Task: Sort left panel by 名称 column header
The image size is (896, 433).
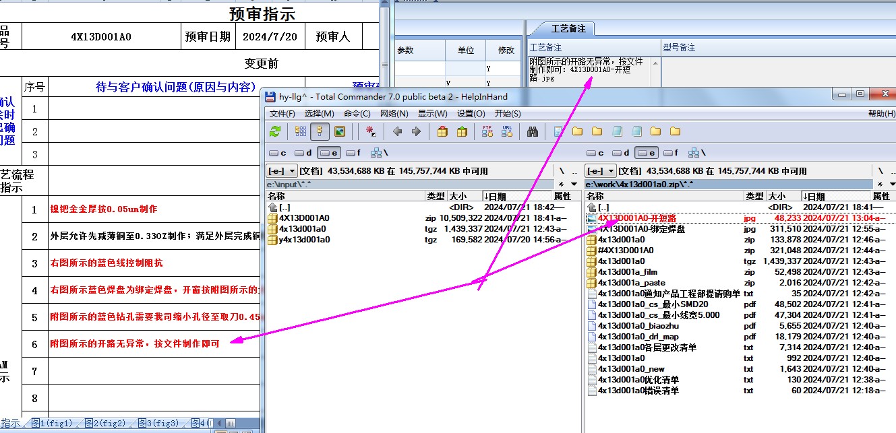Action: click(x=346, y=196)
